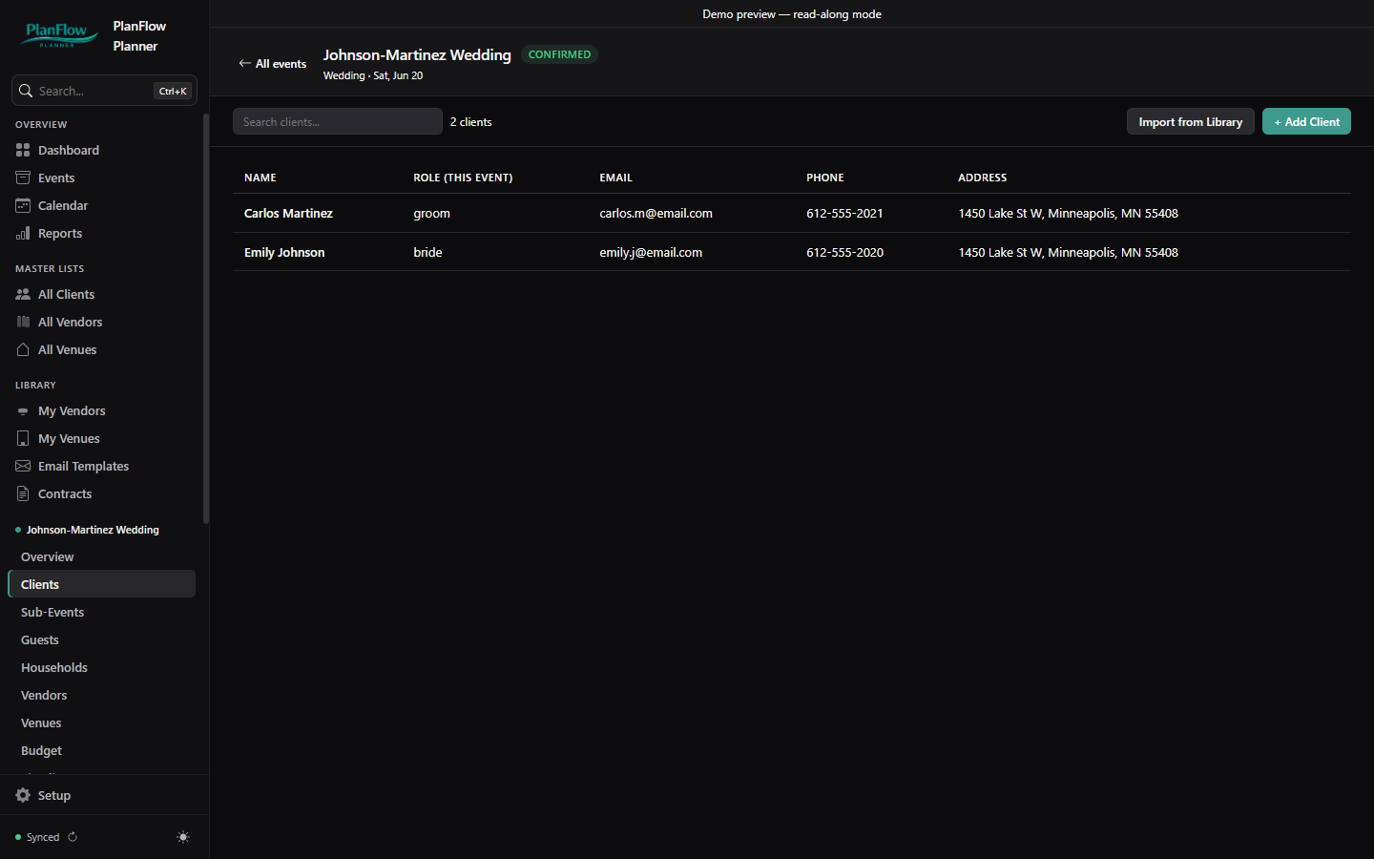
Task: Click the All Clients people icon
Action: click(x=23, y=294)
